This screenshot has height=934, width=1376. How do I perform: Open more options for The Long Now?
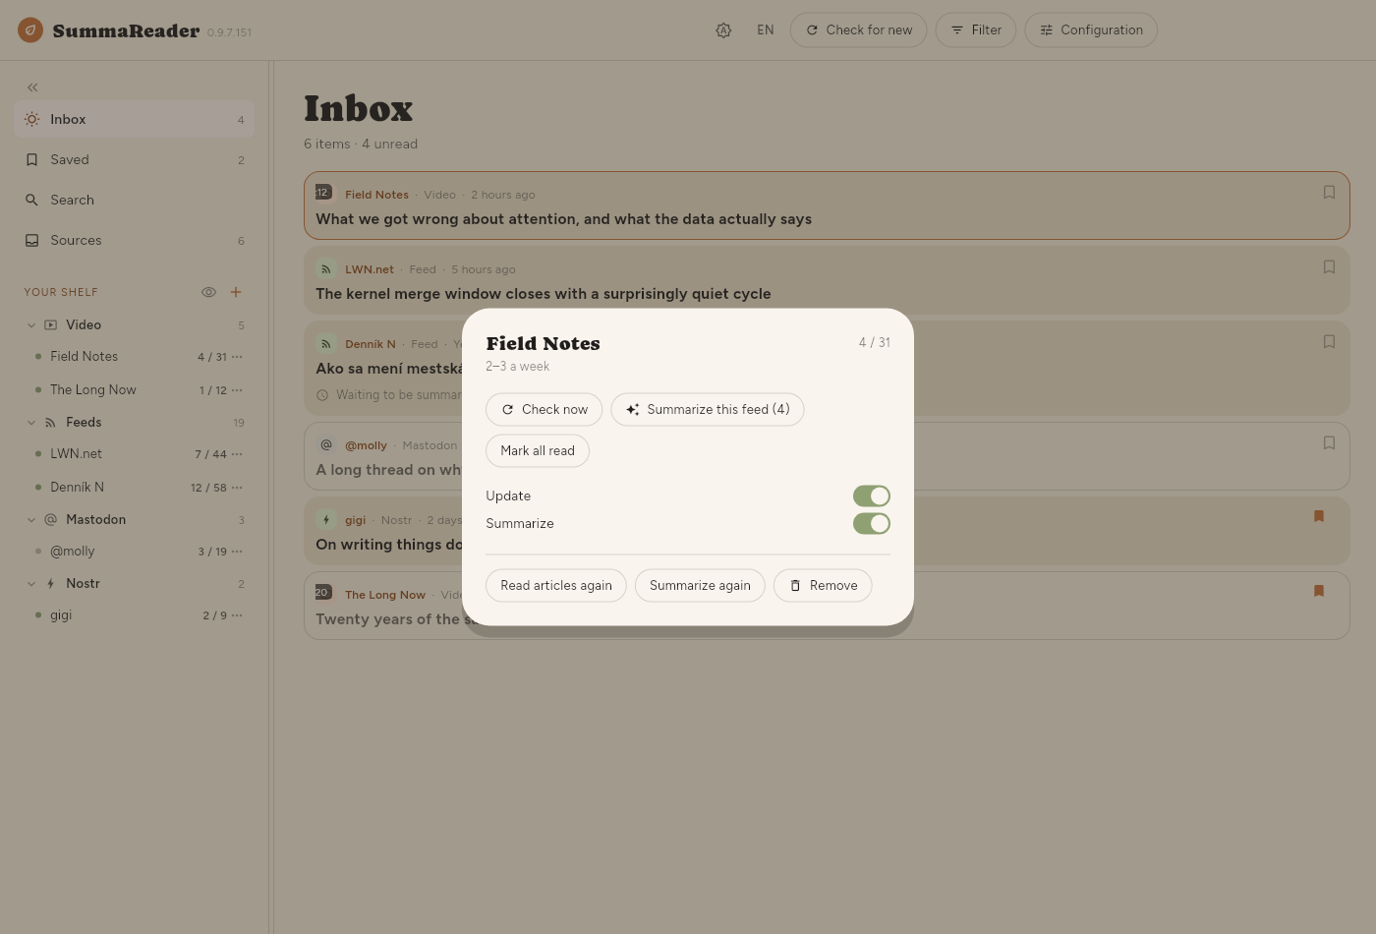click(237, 390)
